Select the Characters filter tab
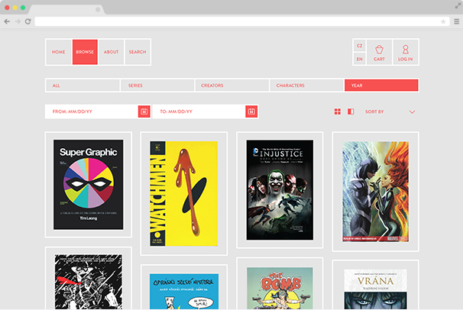The width and height of the screenshot is (463, 310). click(306, 86)
